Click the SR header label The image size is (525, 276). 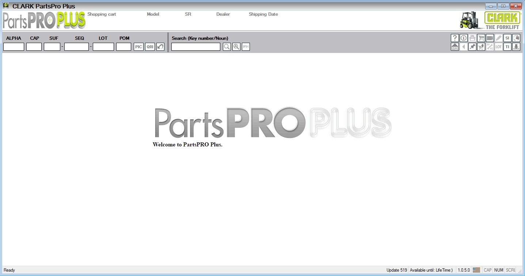click(x=188, y=14)
